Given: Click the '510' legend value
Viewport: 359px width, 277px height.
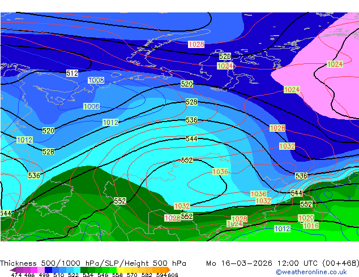Looking at the screenshot, I should coord(59,275).
